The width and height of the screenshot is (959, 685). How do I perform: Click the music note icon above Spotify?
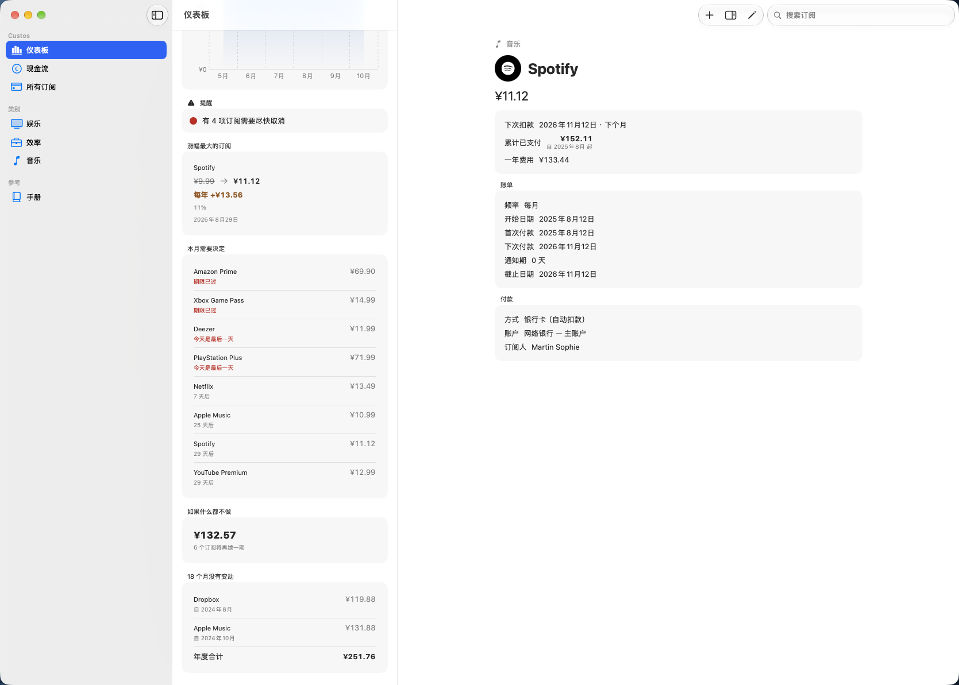click(x=498, y=44)
